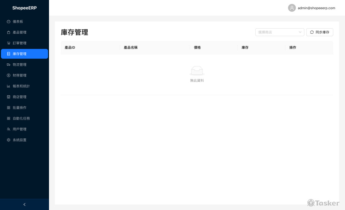Image resolution: width=345 pixels, height=210 pixels.
Task: Open the 儀表板 menu item
Action: click(x=24, y=22)
